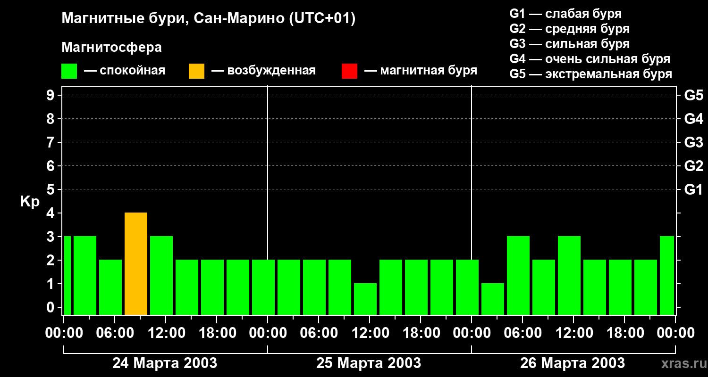The height and width of the screenshot is (377, 708).
Task: Select the Kp 1 bar on 26 Марта
Action: tap(493, 299)
